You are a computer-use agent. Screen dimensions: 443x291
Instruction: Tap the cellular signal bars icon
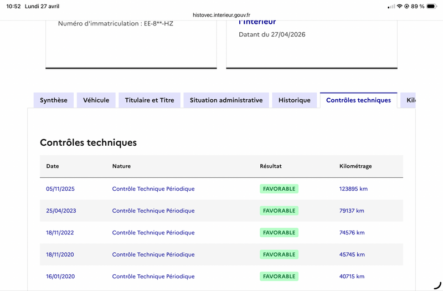coord(392,7)
